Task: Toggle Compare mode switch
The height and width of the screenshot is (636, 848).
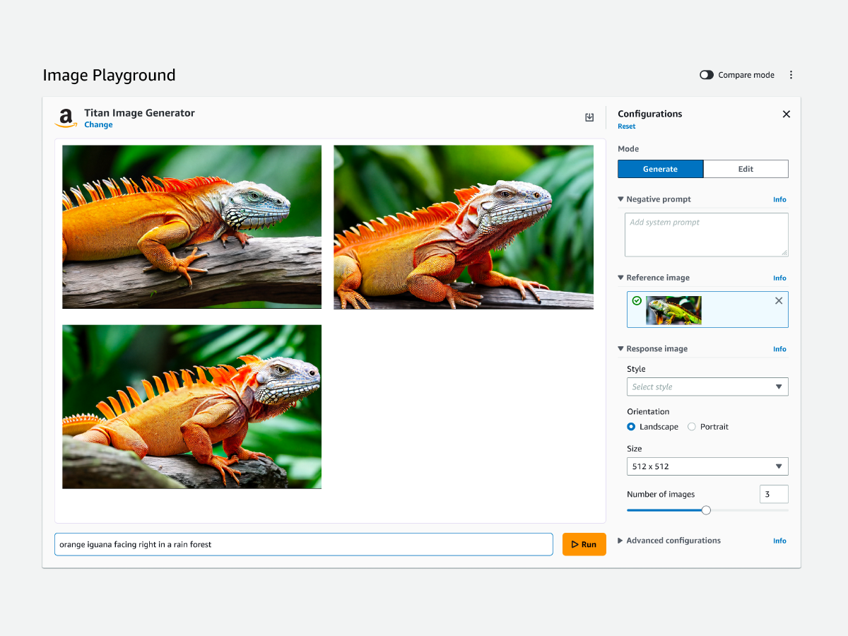Action: tap(707, 75)
